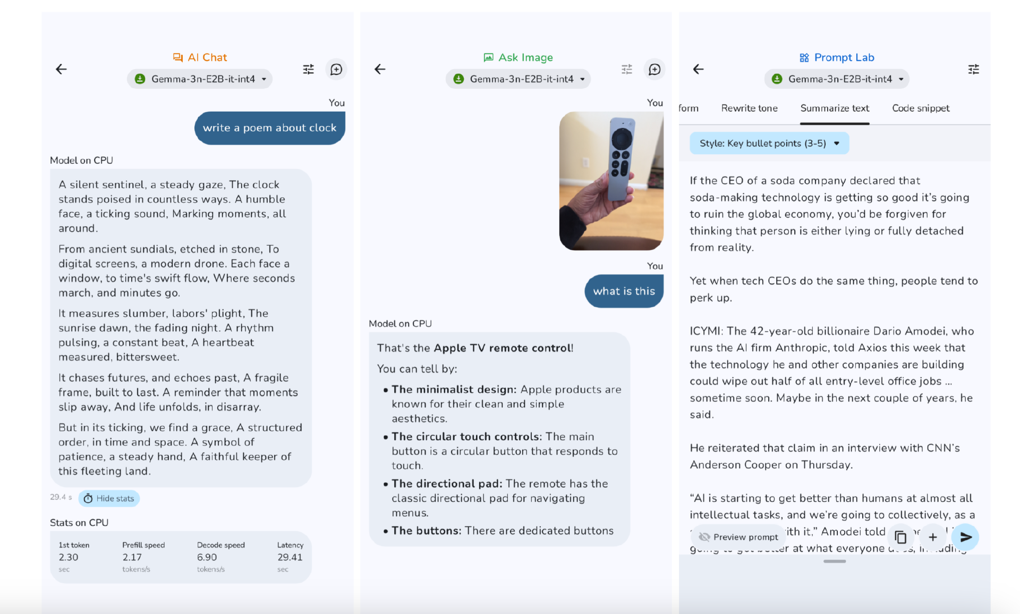Image resolution: width=1020 pixels, height=614 pixels.
Task: Open model dropdown in AI Chat
Action: 200,79
